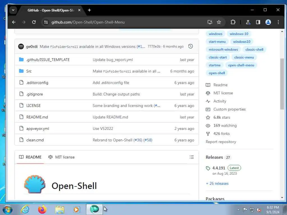
Task: Open the Chrome three-dot menu
Action: [278, 22]
